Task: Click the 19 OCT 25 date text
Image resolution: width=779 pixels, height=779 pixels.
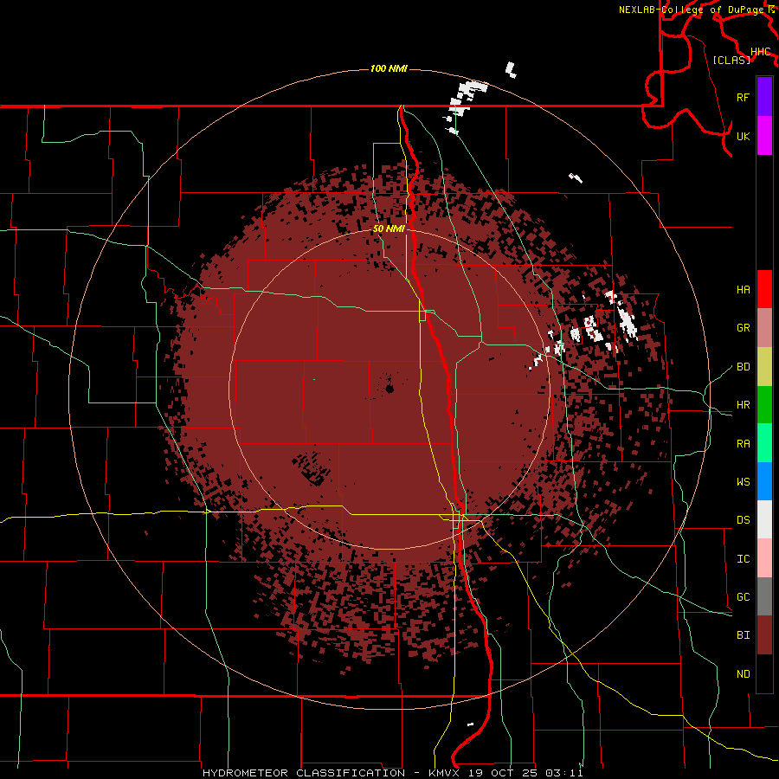Action: click(505, 773)
